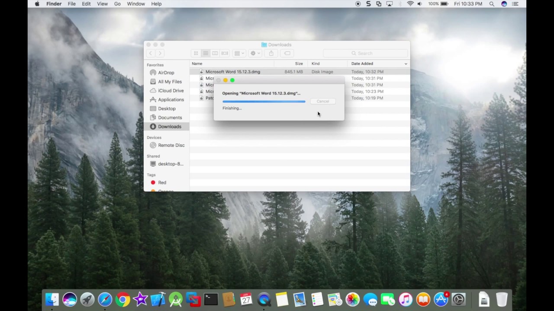
Task: Open Safari from the dock
Action: 105,299
